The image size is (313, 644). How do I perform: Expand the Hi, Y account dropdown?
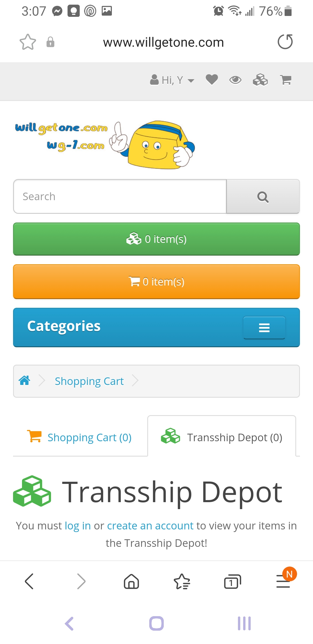172,80
